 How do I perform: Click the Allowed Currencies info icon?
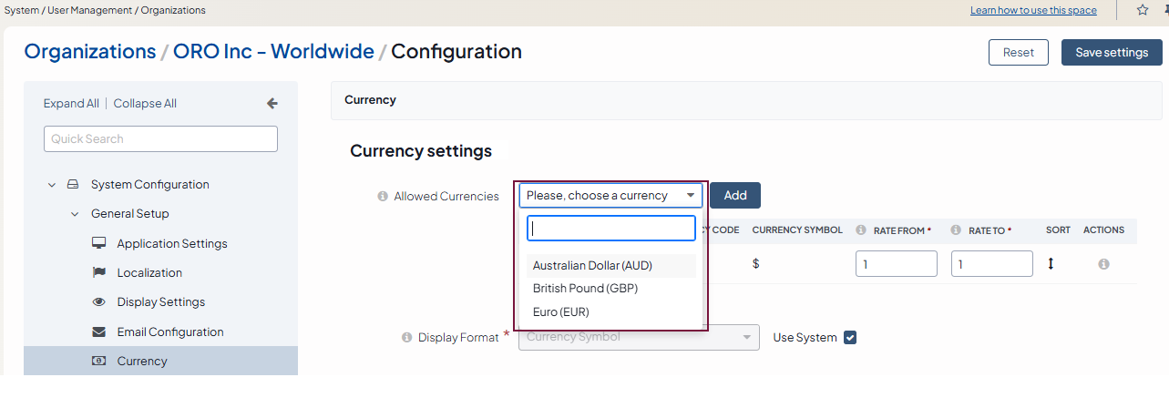tap(383, 196)
